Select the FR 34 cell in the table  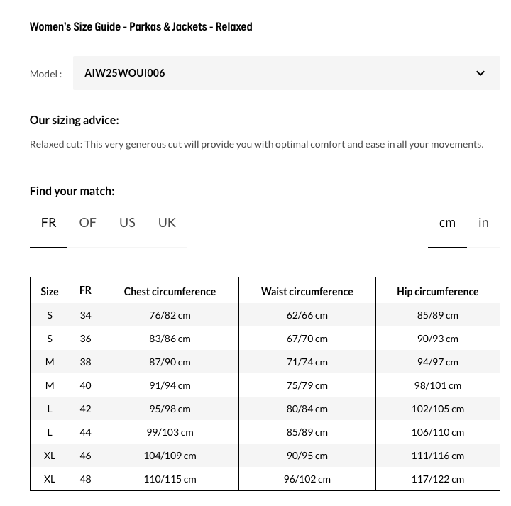85,315
